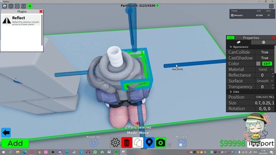Open taskbar search magnifier

10,152
